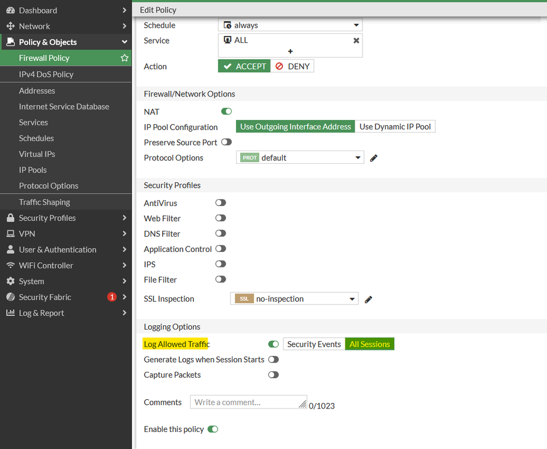Add a service with the plus icon
547x449 pixels.
point(290,51)
